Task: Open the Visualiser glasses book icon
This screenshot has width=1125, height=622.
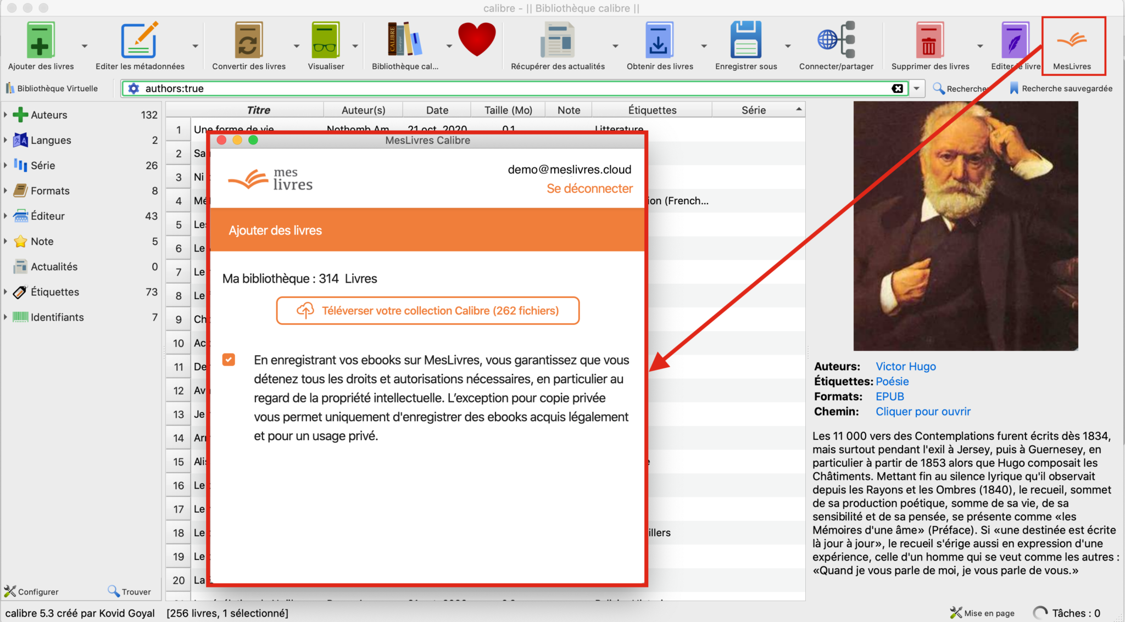Action: tap(326, 40)
